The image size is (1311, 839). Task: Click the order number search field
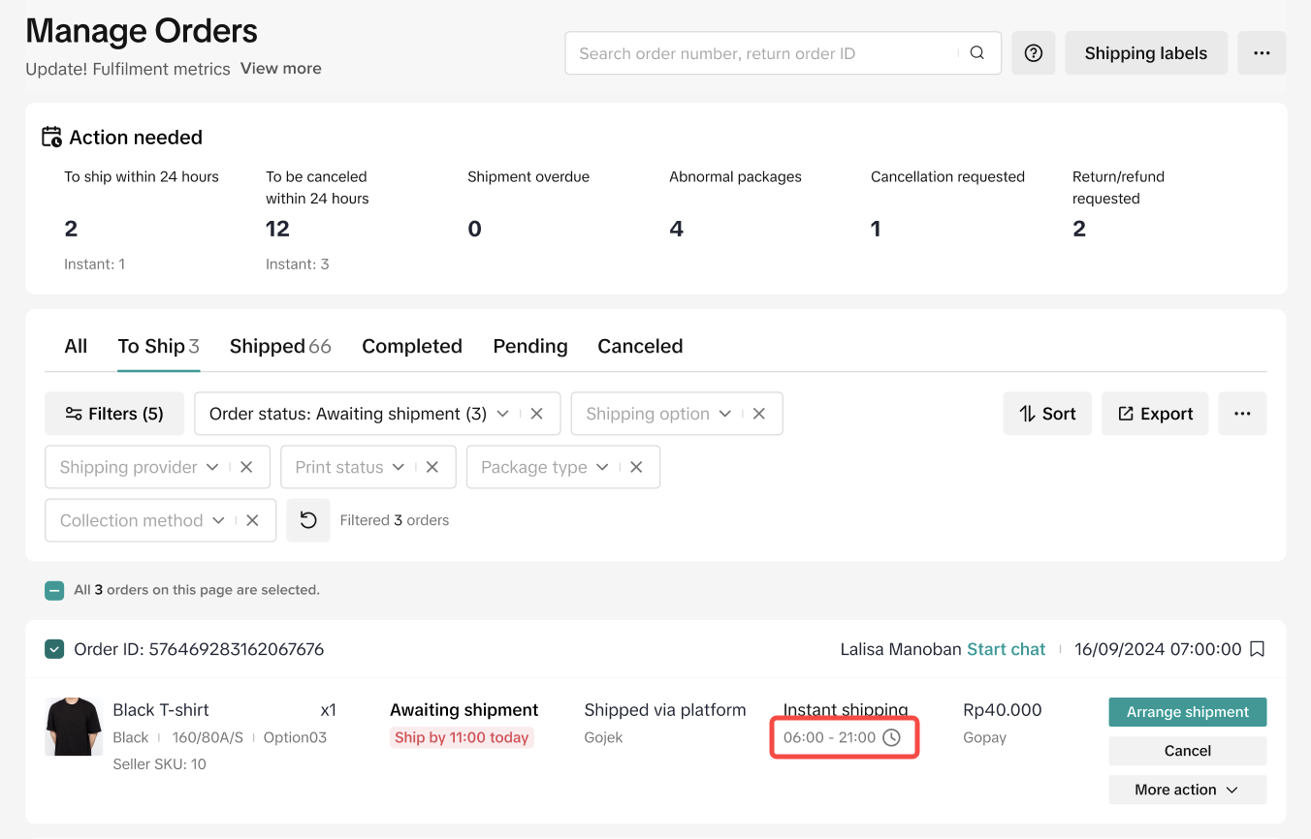pos(761,53)
